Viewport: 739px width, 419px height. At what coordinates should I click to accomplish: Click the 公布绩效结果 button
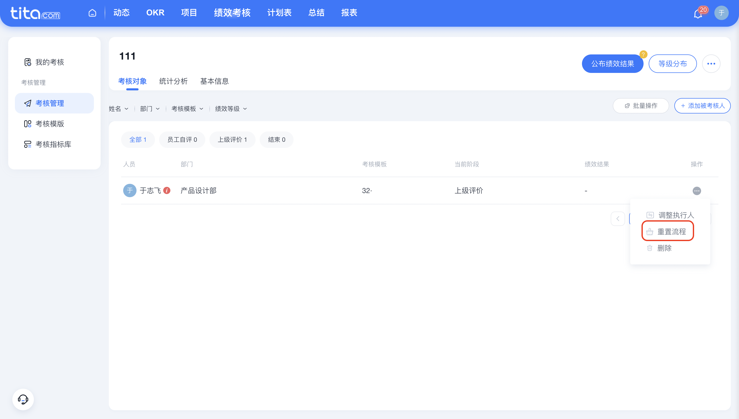[612, 64]
